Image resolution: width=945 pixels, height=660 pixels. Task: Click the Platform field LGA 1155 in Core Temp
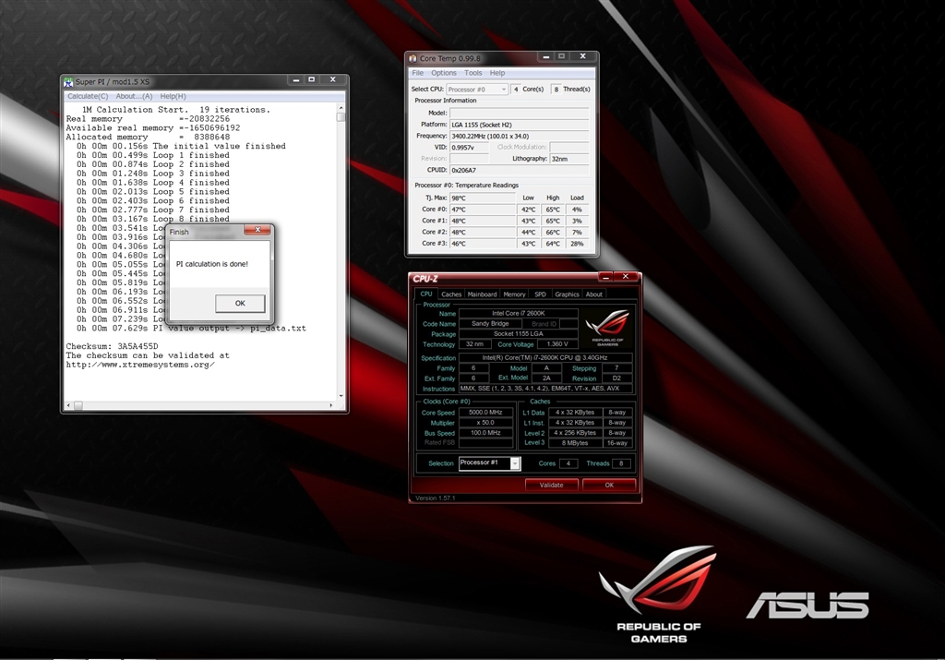519,125
